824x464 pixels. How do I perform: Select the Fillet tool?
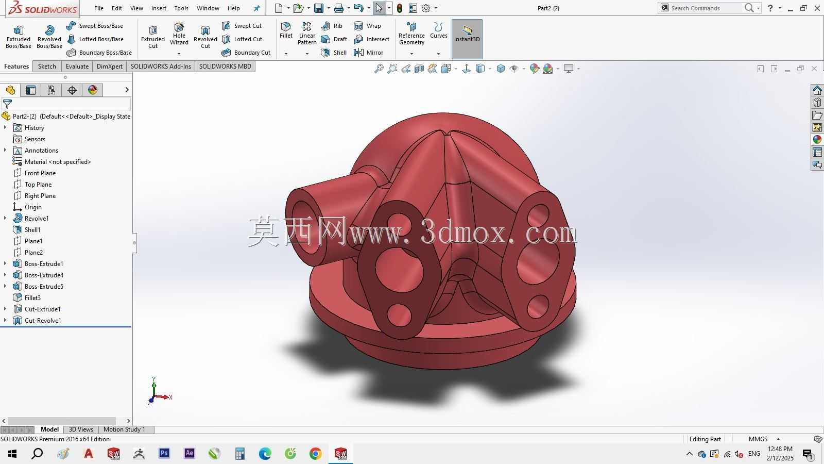[286, 30]
